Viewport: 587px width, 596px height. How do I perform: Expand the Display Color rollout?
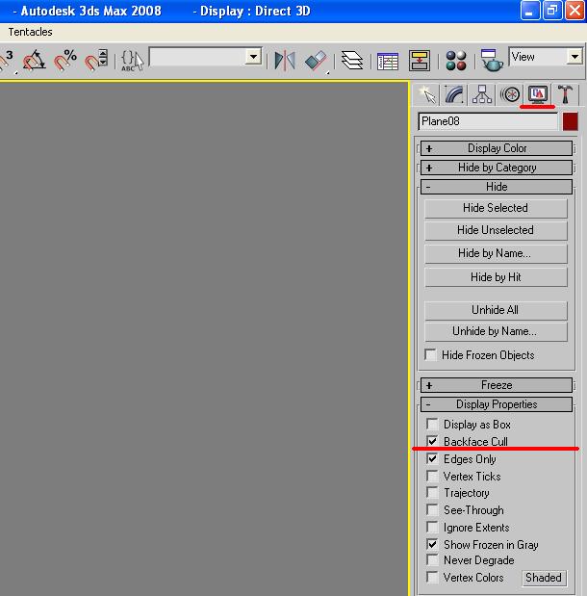coord(497,148)
